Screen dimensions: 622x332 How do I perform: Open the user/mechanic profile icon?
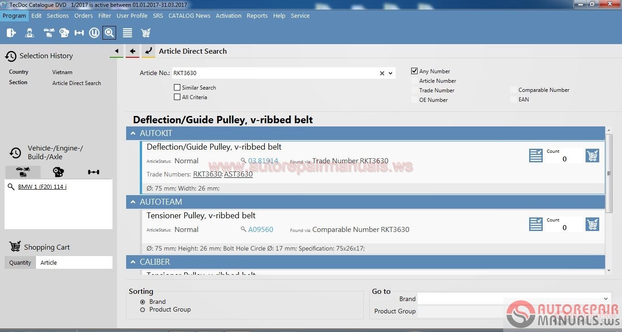point(30,33)
